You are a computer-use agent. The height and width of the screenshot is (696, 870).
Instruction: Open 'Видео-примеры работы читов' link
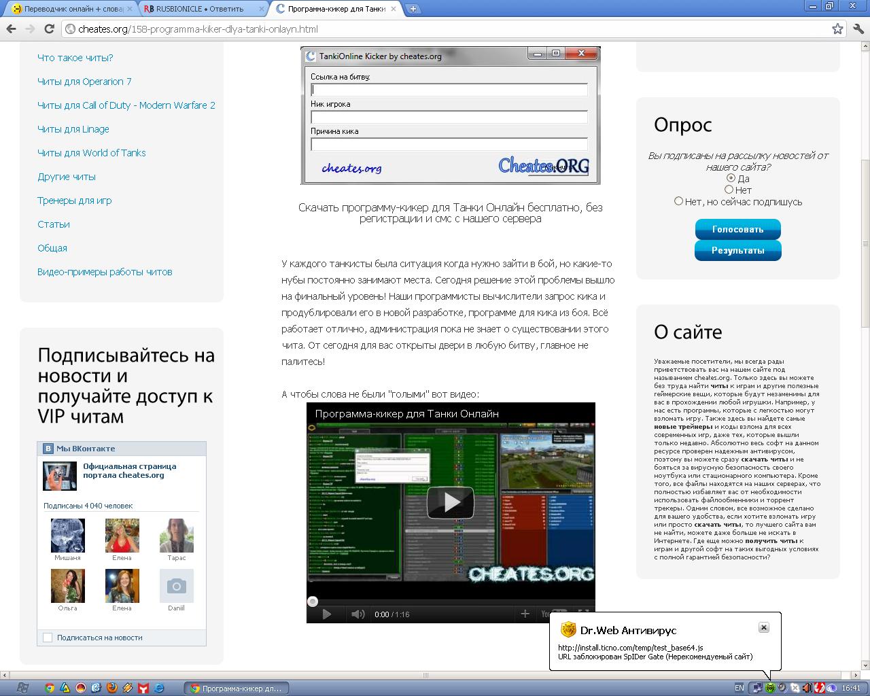[x=105, y=272]
